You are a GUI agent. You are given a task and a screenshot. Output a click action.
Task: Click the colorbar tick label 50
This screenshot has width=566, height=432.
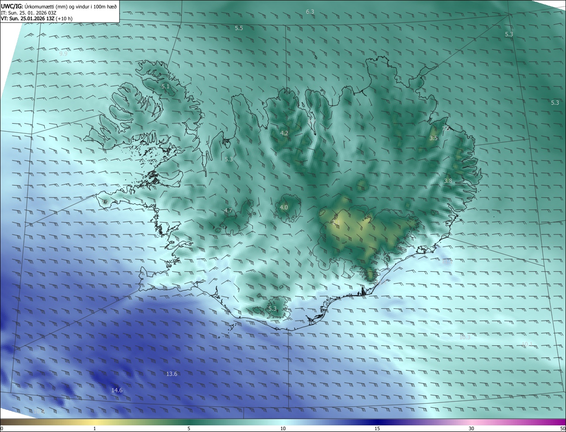click(562, 428)
